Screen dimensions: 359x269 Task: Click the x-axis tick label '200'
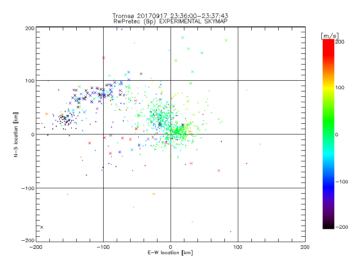pos(305,247)
